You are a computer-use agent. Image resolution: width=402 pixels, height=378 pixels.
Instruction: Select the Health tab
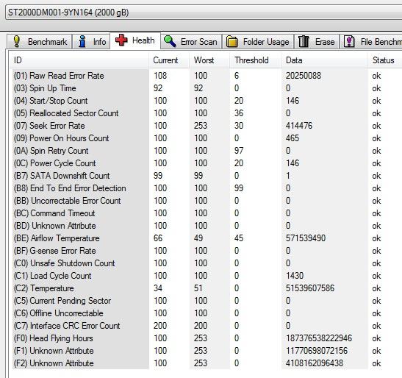(135, 40)
